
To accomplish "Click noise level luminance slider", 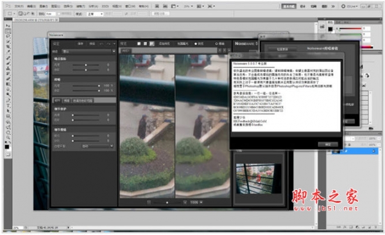I will pos(86,65).
